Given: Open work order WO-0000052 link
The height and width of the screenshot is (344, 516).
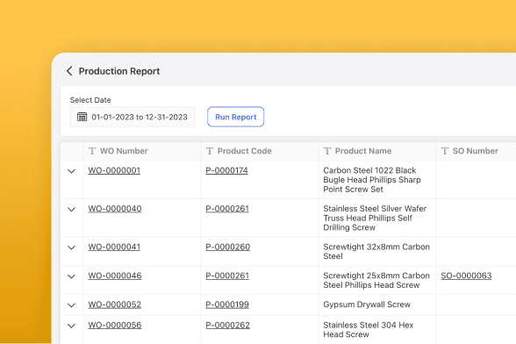Looking at the screenshot, I should [114, 305].
